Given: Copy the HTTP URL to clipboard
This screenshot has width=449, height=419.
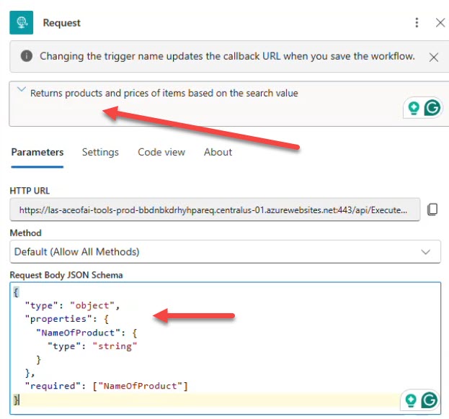Looking at the screenshot, I should [432, 209].
